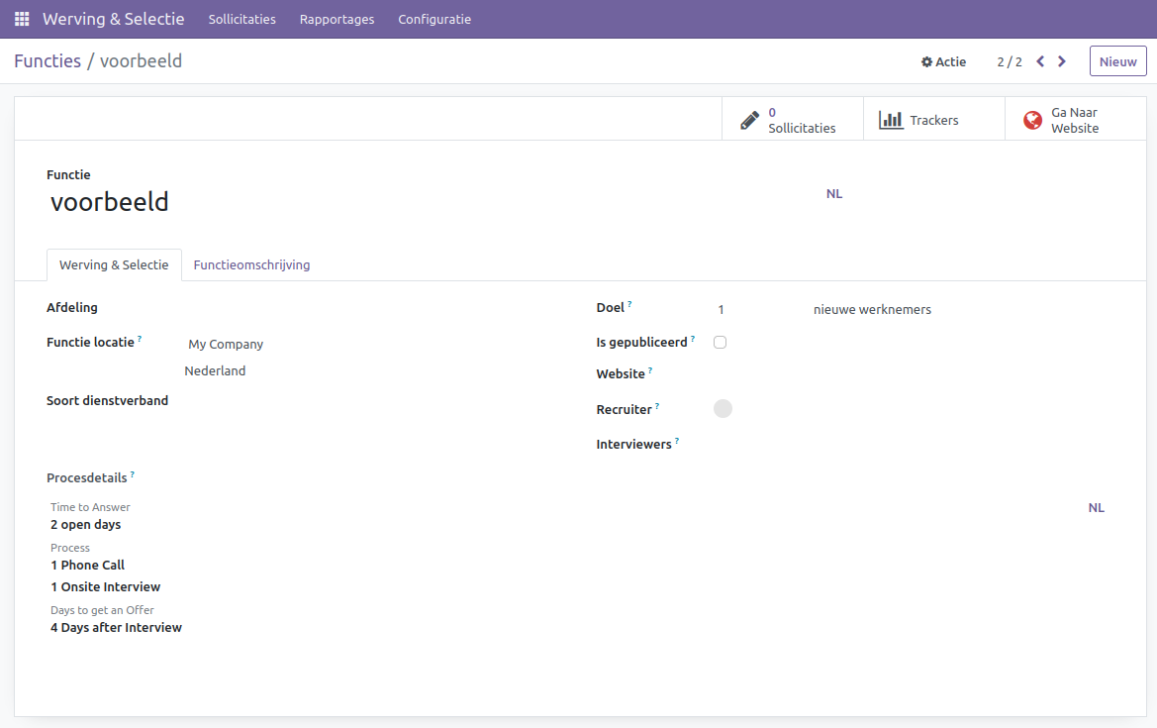1157x728 pixels.
Task: Click the Trackers bar chart icon
Action: click(891, 120)
